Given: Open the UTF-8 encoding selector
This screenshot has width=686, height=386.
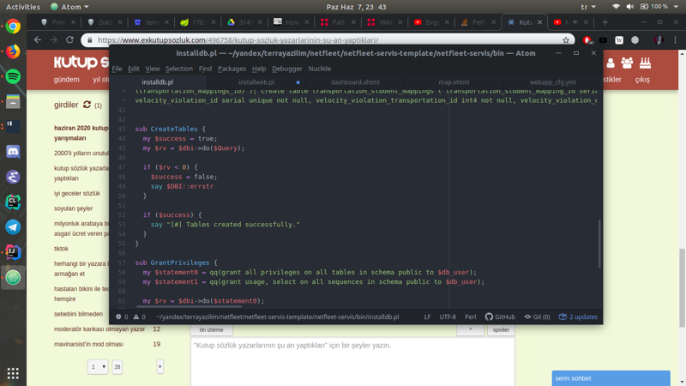Looking at the screenshot, I should click(x=448, y=317).
